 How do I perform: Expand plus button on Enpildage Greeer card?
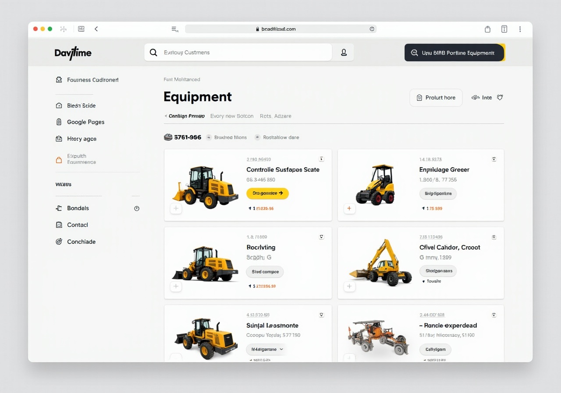[349, 209]
